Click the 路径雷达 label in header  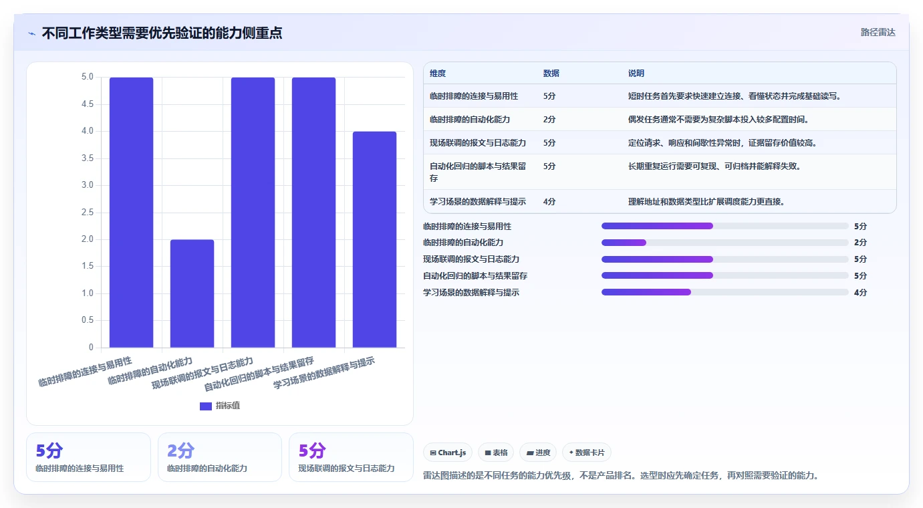[x=878, y=32]
